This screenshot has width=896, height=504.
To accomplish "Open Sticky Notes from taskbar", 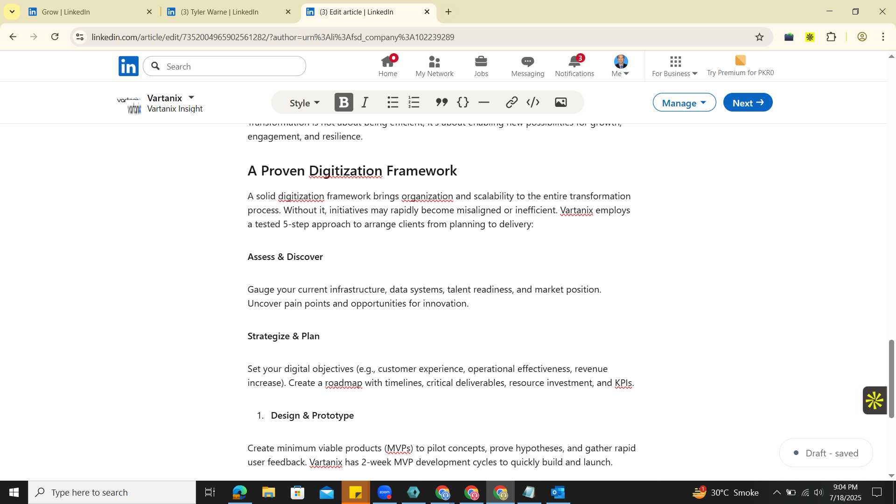I will pos(356,492).
